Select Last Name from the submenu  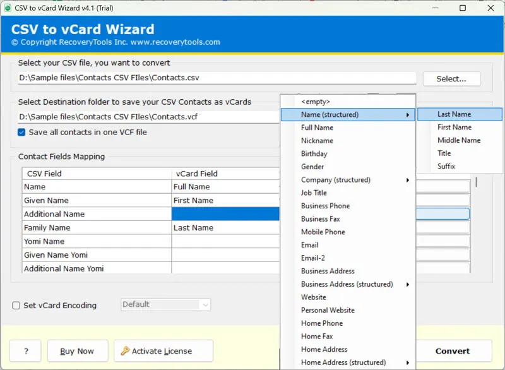454,114
